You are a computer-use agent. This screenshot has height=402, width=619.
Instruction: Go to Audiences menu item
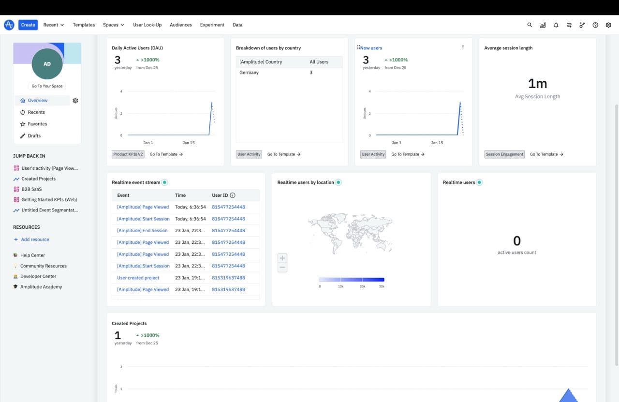coord(181,25)
